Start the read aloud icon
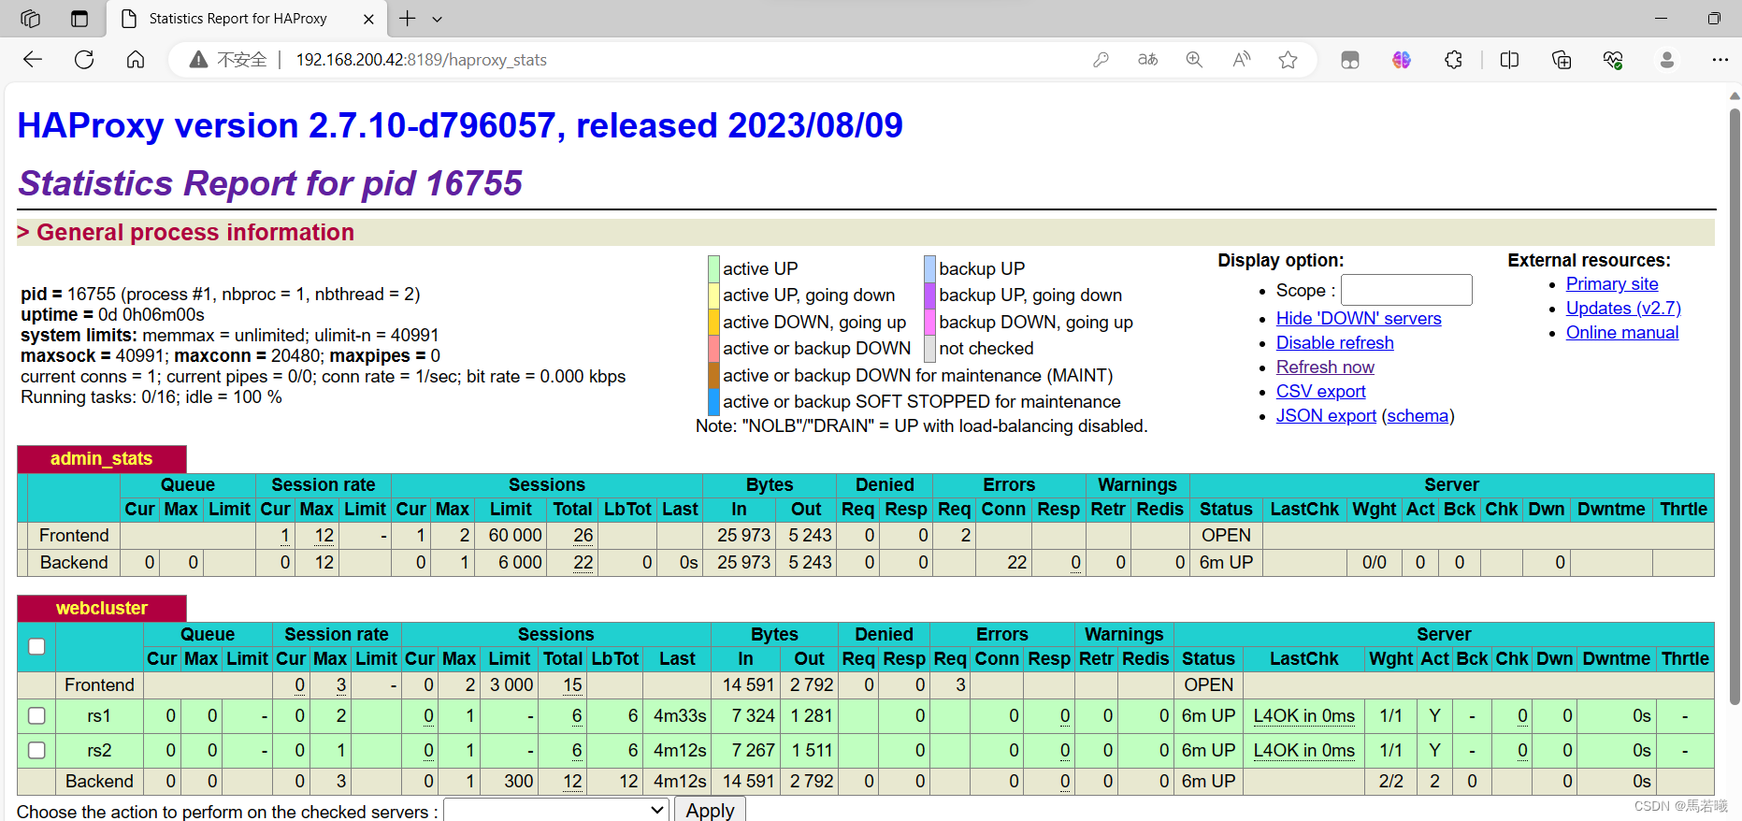 [x=1241, y=60]
